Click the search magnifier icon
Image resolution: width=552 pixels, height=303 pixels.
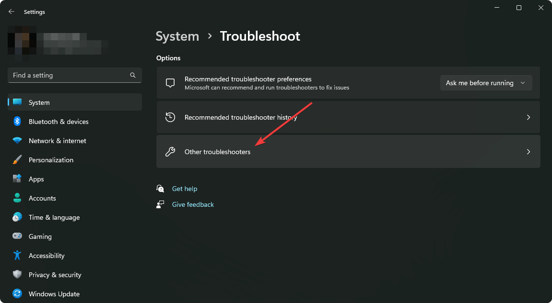point(133,75)
